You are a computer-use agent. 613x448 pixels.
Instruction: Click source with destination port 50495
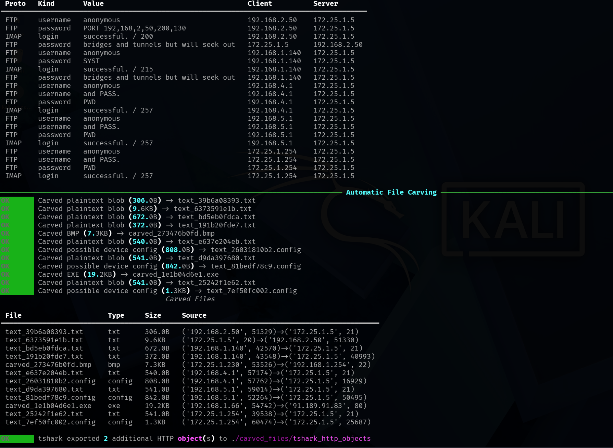tap(274, 398)
